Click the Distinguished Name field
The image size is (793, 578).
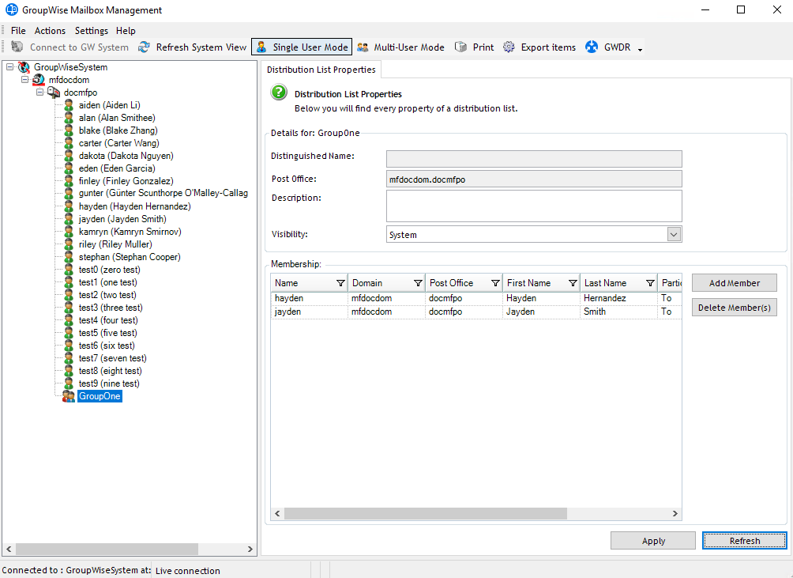[534, 159]
